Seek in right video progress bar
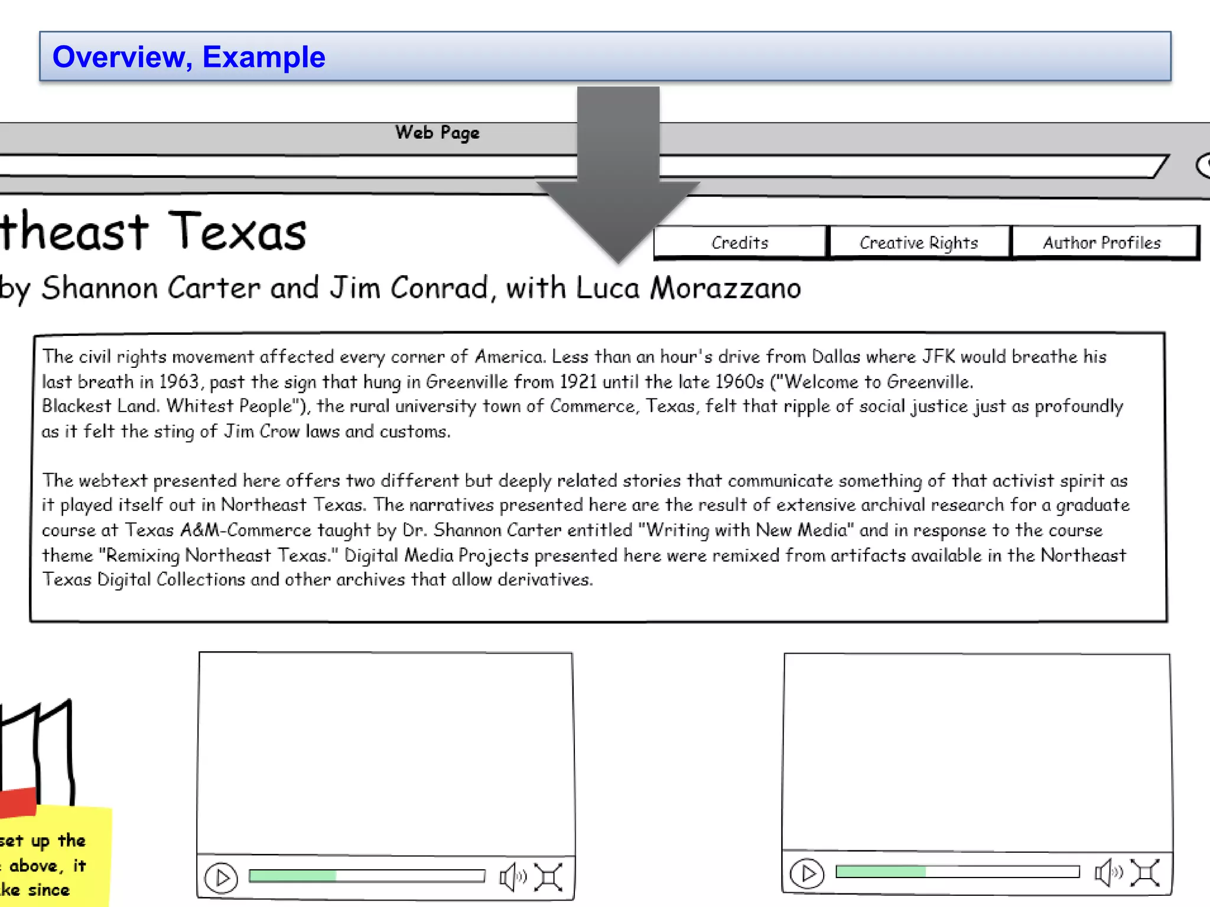Screen dimensions: 1210x907 [x=957, y=872]
